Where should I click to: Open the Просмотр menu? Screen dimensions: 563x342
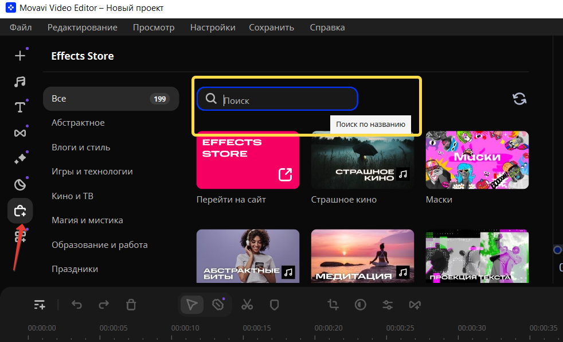(x=154, y=28)
